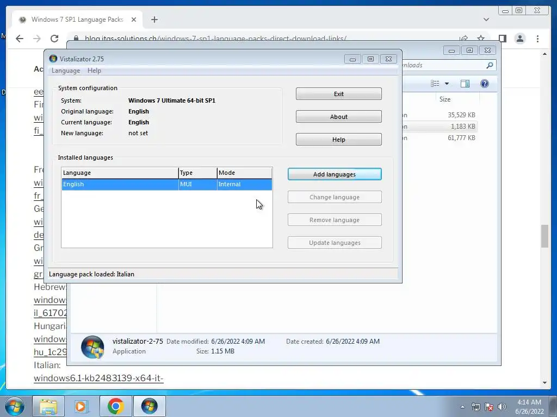
Task: Click the share page icon in Chrome
Action: 463,39
